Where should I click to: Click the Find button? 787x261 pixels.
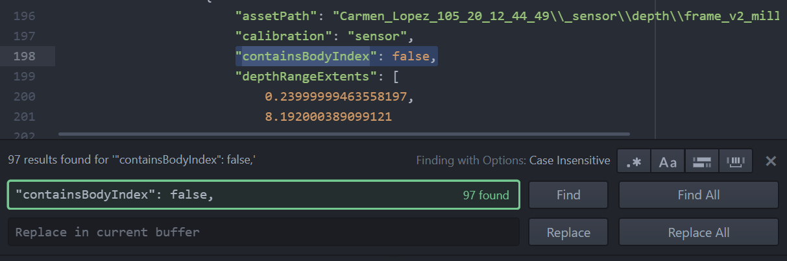pos(568,195)
